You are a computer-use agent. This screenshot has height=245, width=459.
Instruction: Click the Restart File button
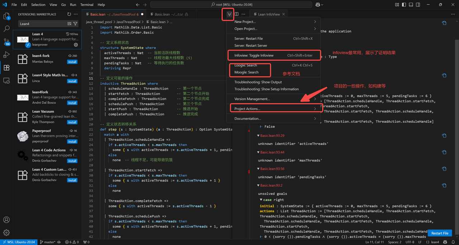pyautogui.click(x=440, y=233)
